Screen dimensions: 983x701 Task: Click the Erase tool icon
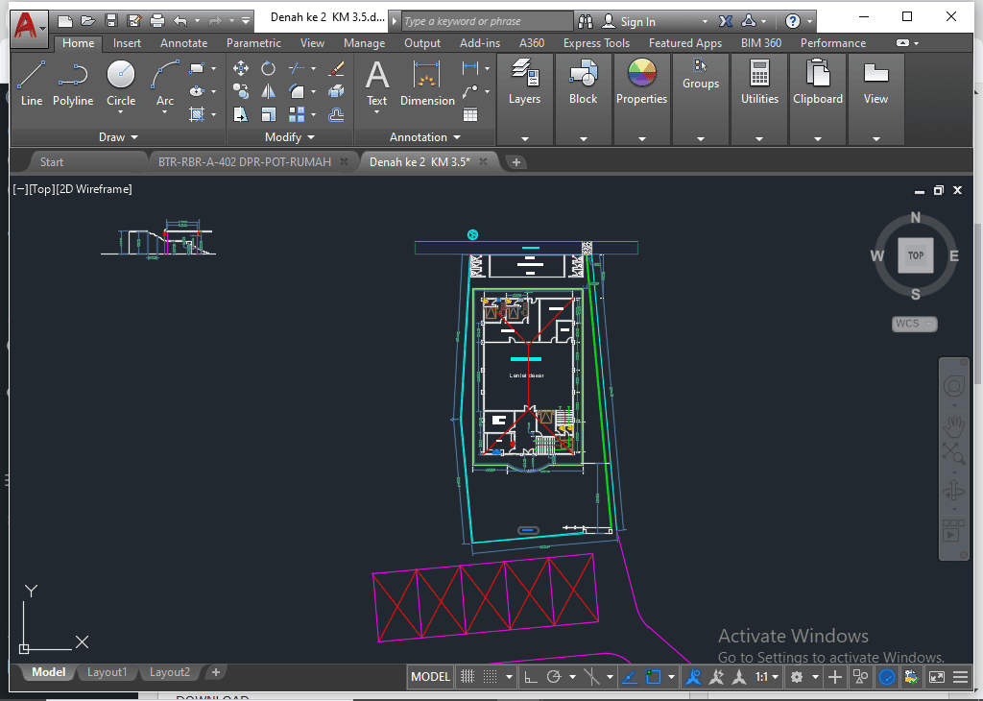point(336,68)
